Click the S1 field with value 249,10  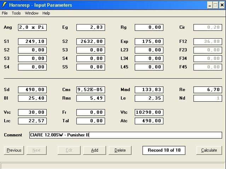click(x=32, y=41)
